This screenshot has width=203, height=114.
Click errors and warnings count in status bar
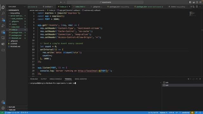(x=24, y=113)
